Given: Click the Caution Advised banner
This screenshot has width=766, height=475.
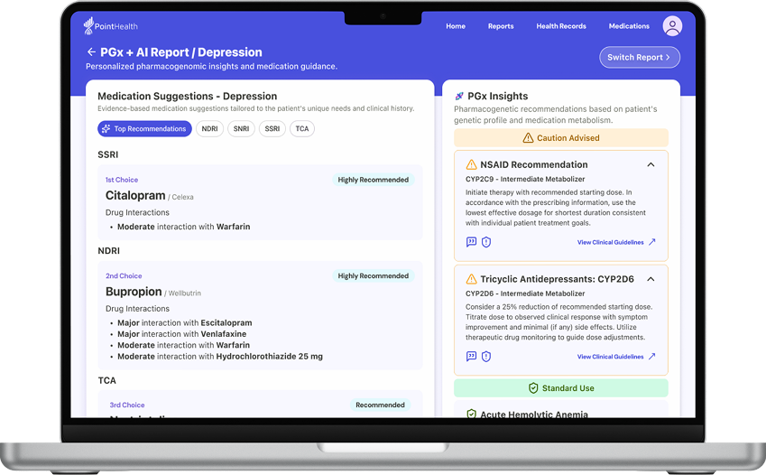Looking at the screenshot, I should click(x=561, y=138).
